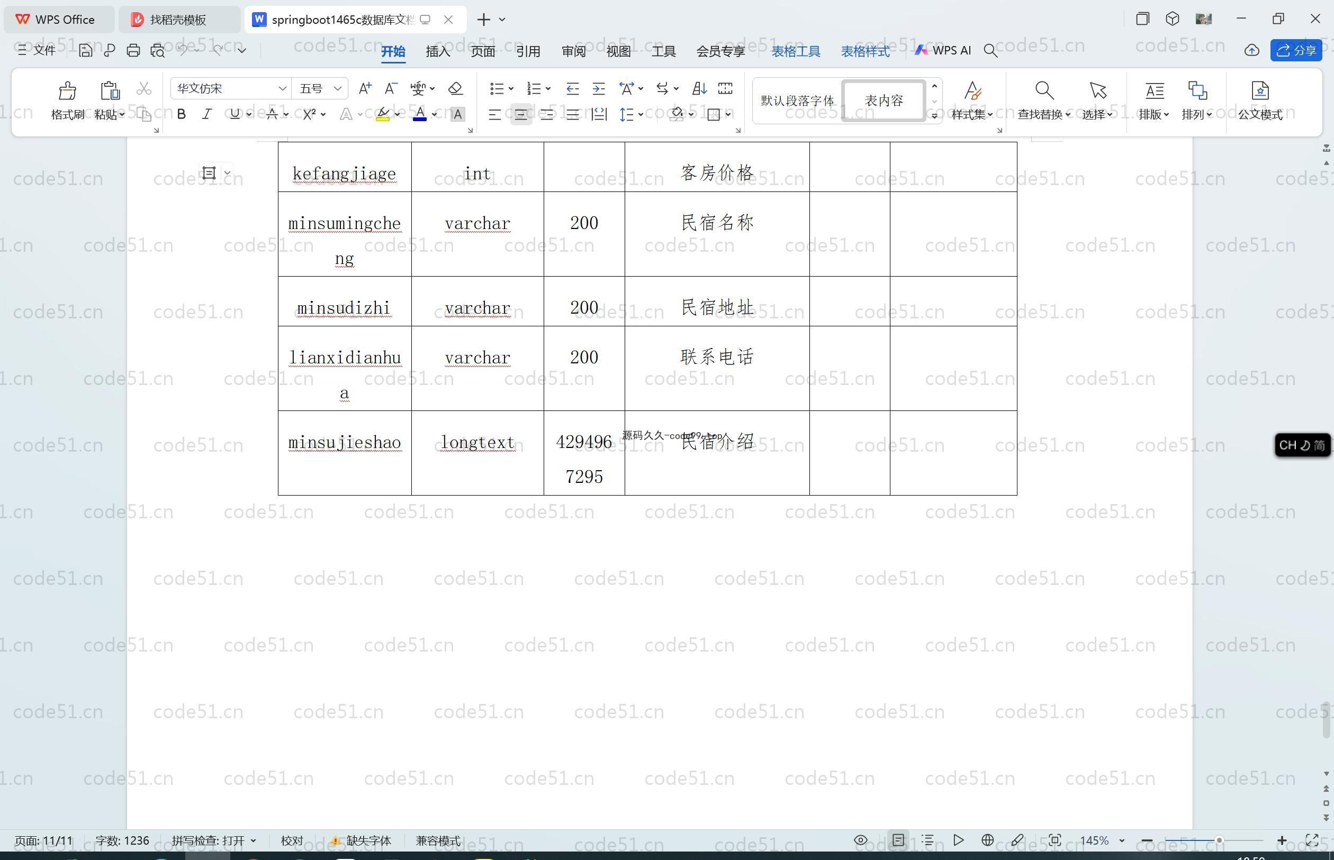Image resolution: width=1334 pixels, height=860 pixels.
Task: Expand the styles gallery more arrow
Action: click(x=934, y=116)
